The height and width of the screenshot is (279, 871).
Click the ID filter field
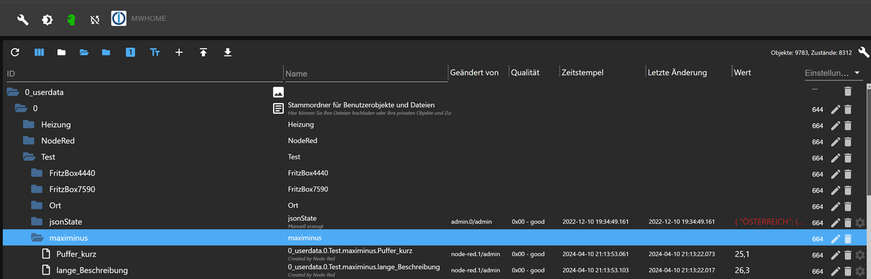tap(144, 74)
